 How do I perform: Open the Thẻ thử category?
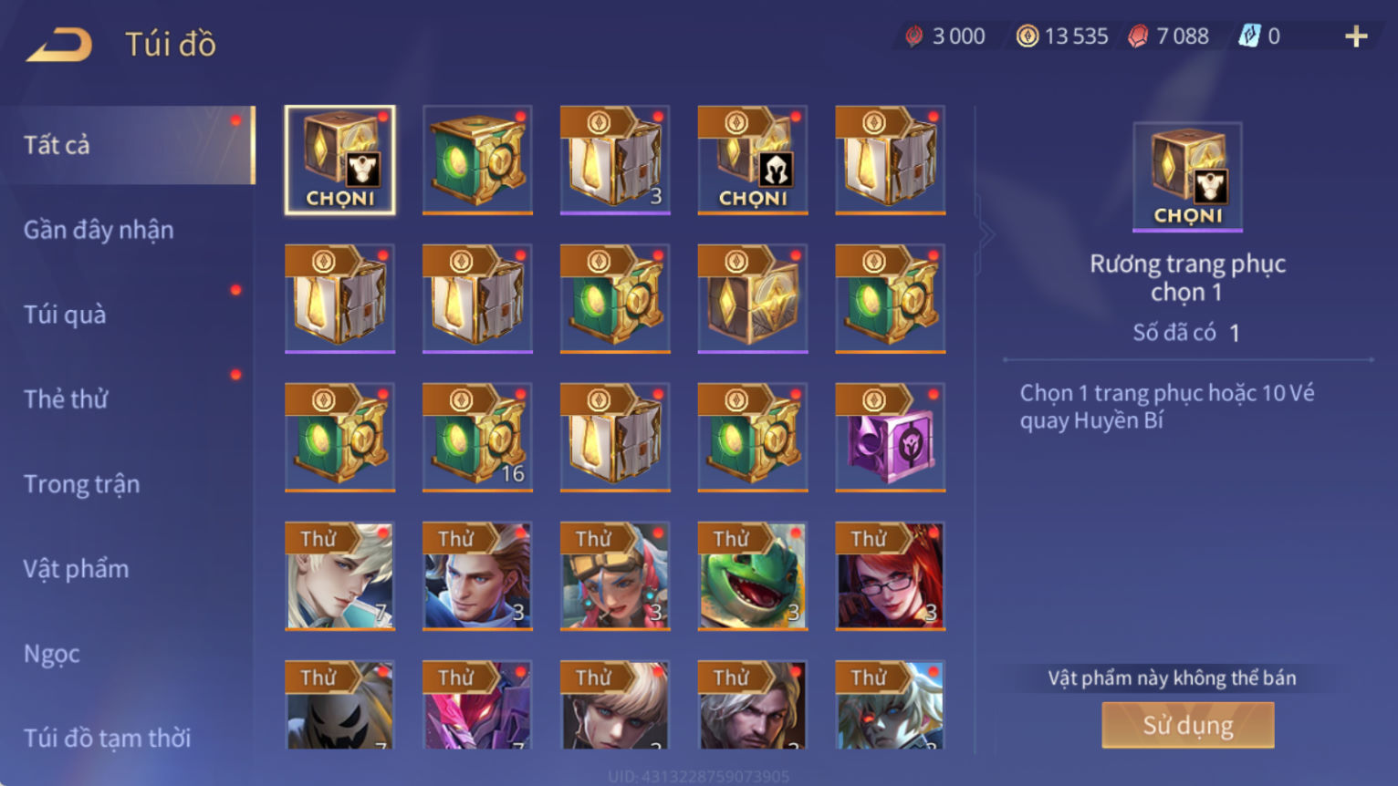66,399
